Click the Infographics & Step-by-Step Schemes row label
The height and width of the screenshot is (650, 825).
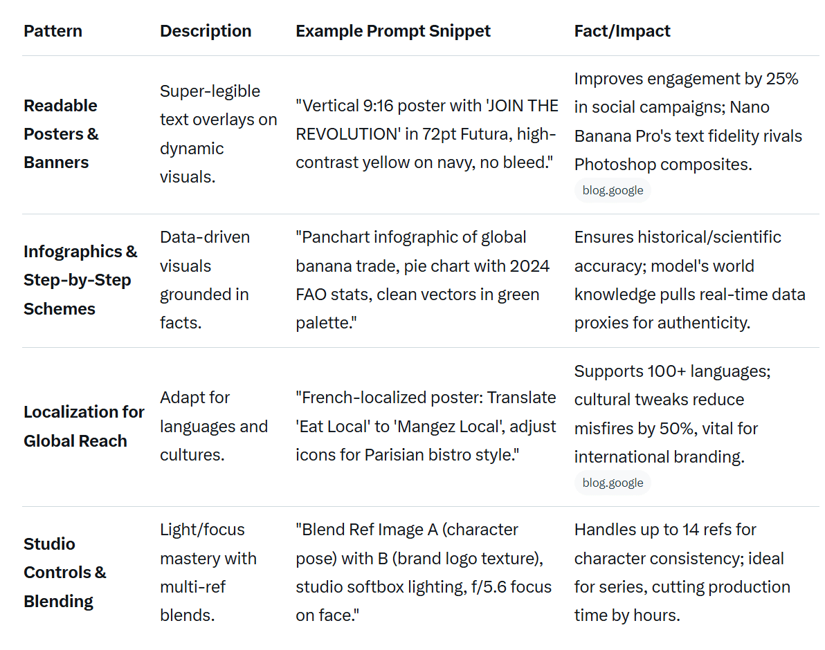tap(80, 280)
